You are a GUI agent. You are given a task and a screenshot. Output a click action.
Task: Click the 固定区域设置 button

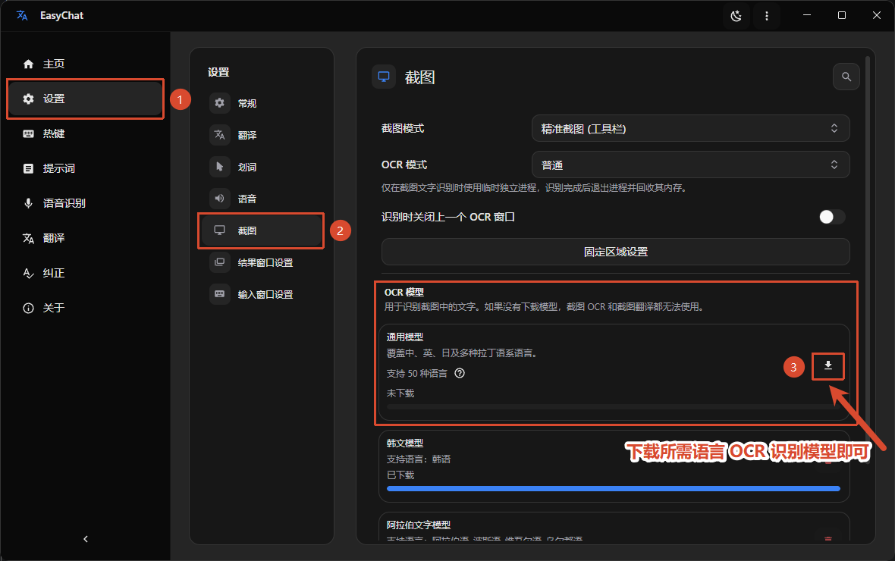tap(615, 252)
